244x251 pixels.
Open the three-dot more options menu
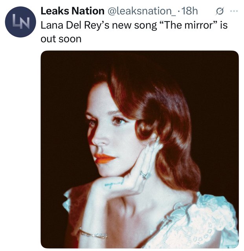(234, 11)
